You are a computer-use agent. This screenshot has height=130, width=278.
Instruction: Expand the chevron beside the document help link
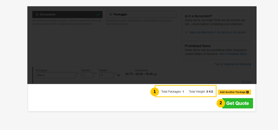[x=186, y=32]
